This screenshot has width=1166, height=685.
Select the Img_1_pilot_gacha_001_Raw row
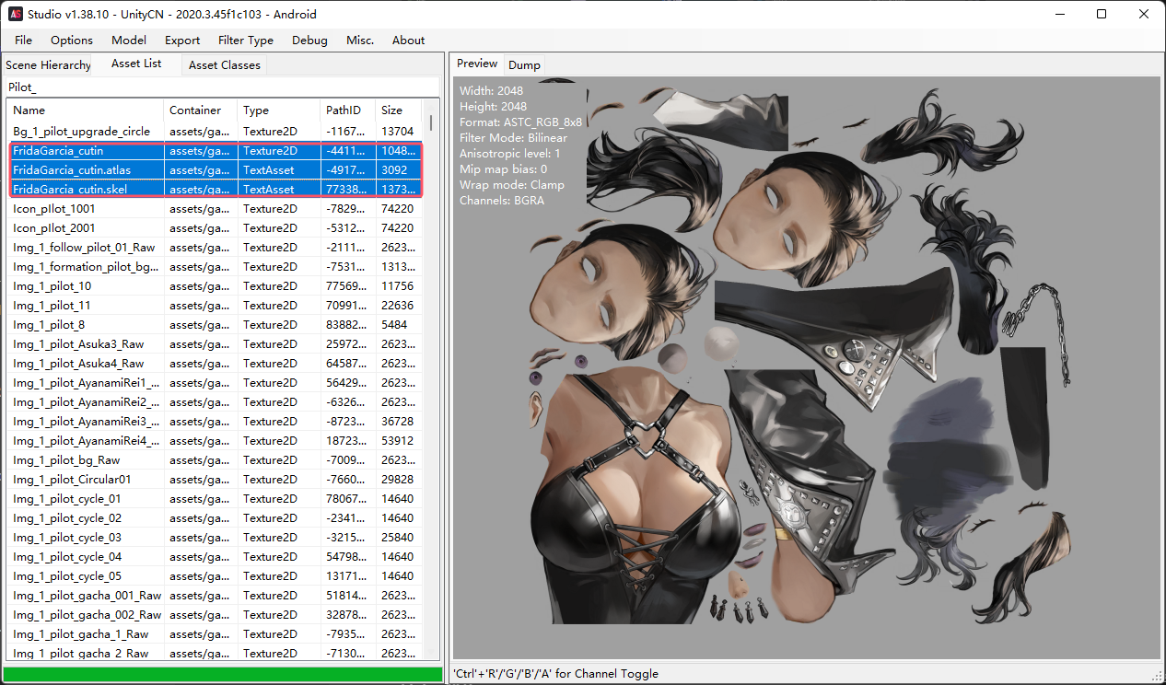[x=215, y=596]
